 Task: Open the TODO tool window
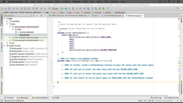56,98
